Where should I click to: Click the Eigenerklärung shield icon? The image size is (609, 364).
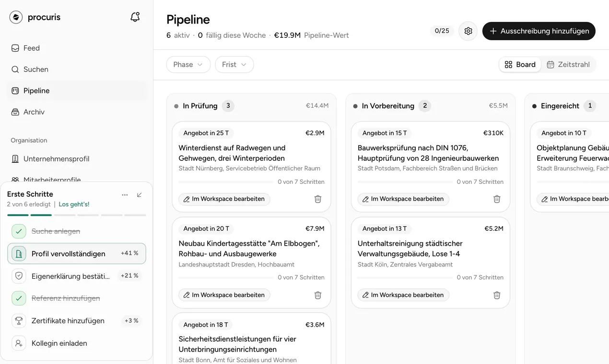[19, 276]
